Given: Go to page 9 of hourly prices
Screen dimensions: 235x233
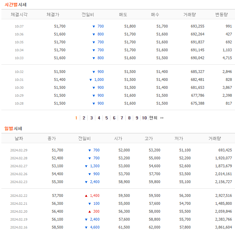Looking at the screenshot, I should [x=137, y=118].
